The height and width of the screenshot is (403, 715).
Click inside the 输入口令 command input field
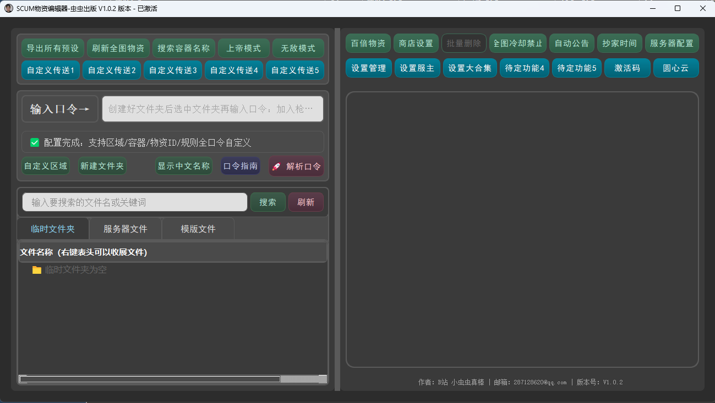click(212, 109)
